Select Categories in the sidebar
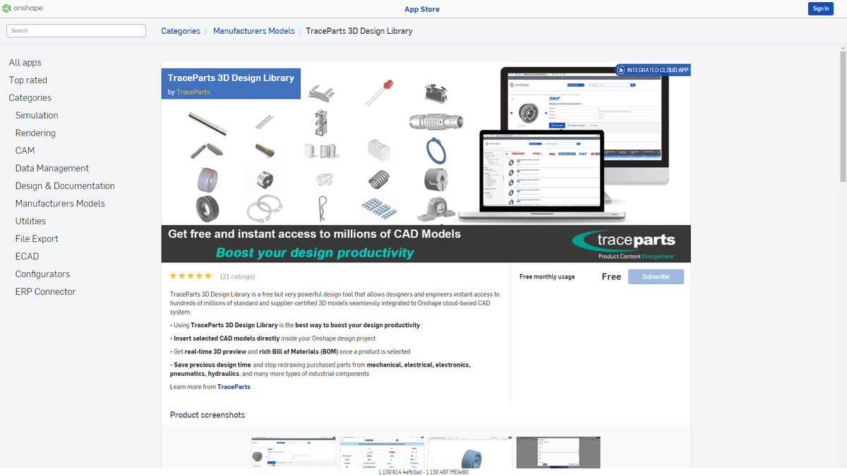Viewport: 847px width, 476px height. coord(30,98)
